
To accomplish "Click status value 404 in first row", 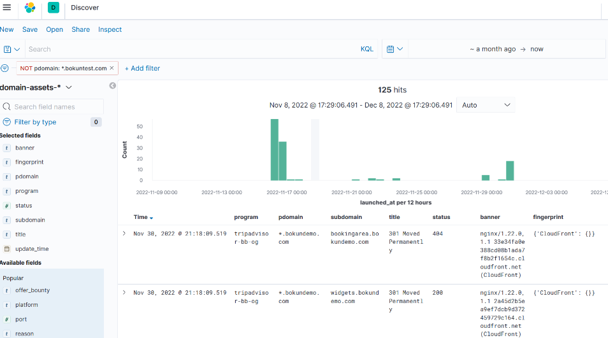I will click(x=437, y=234).
